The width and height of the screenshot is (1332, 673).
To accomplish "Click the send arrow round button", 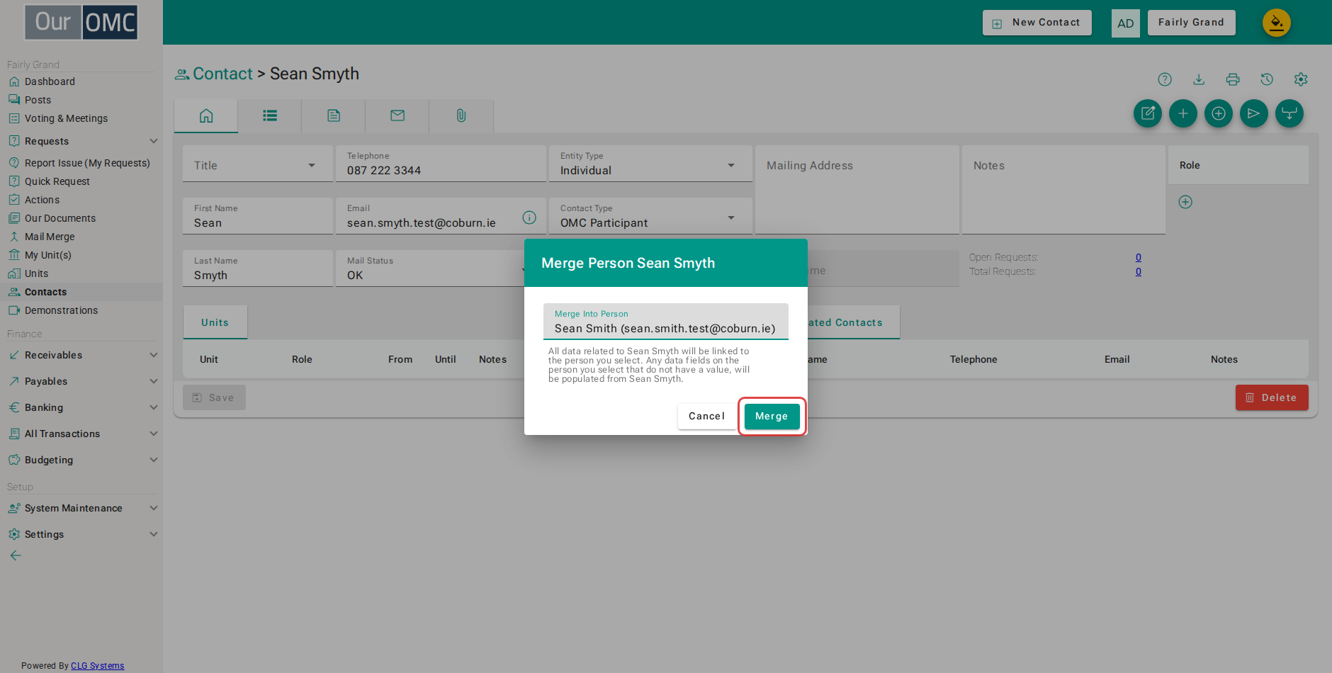I will click(x=1254, y=113).
